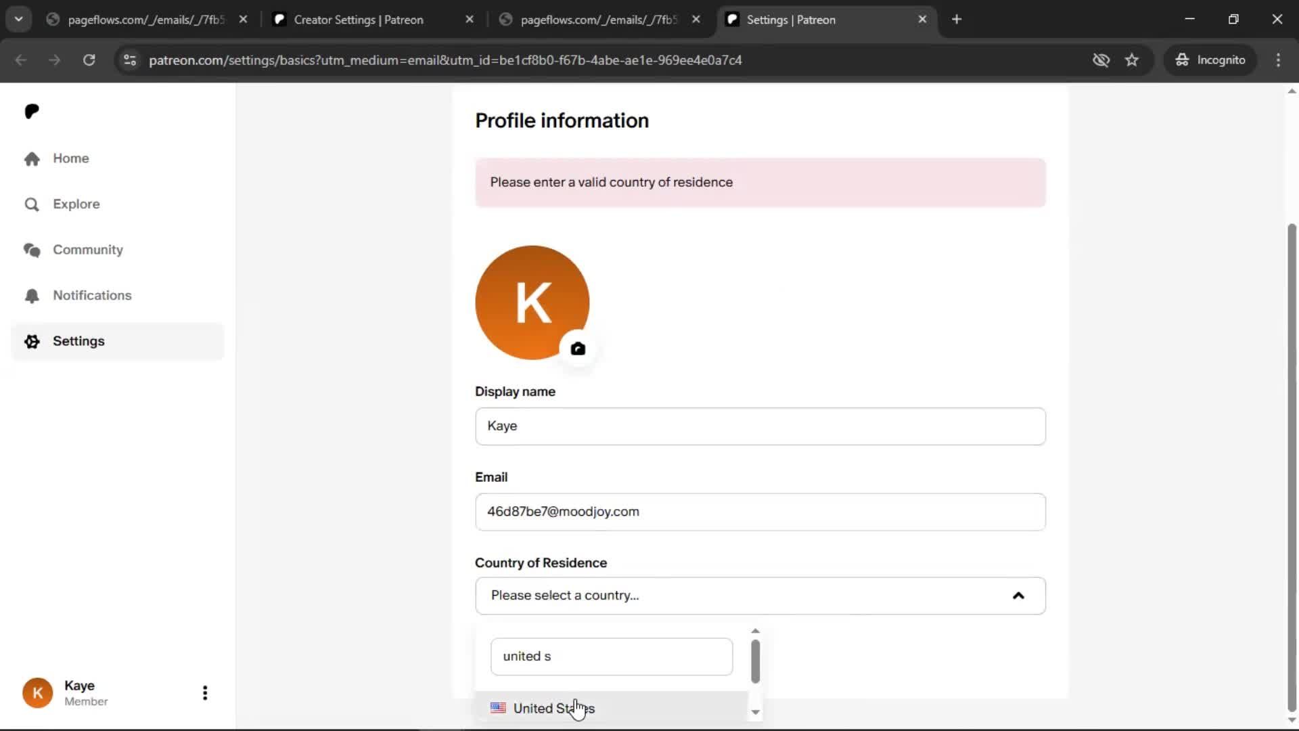Close the Creator Settings | Patreon tab
This screenshot has height=731, width=1299.
coord(470,20)
